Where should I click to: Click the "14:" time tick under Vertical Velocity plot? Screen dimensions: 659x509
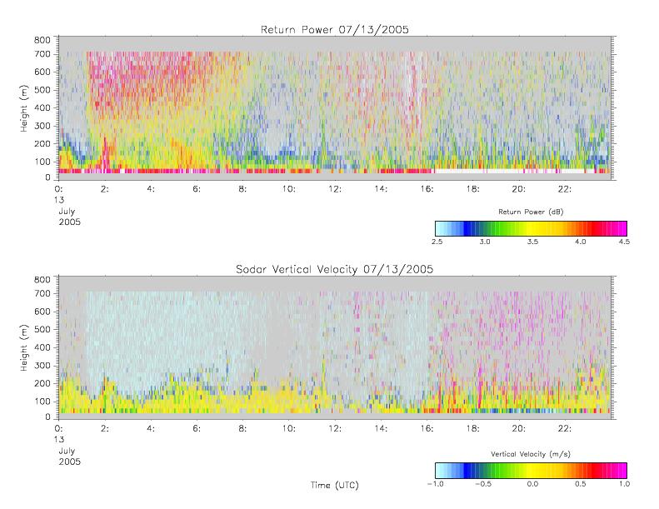[x=381, y=429]
